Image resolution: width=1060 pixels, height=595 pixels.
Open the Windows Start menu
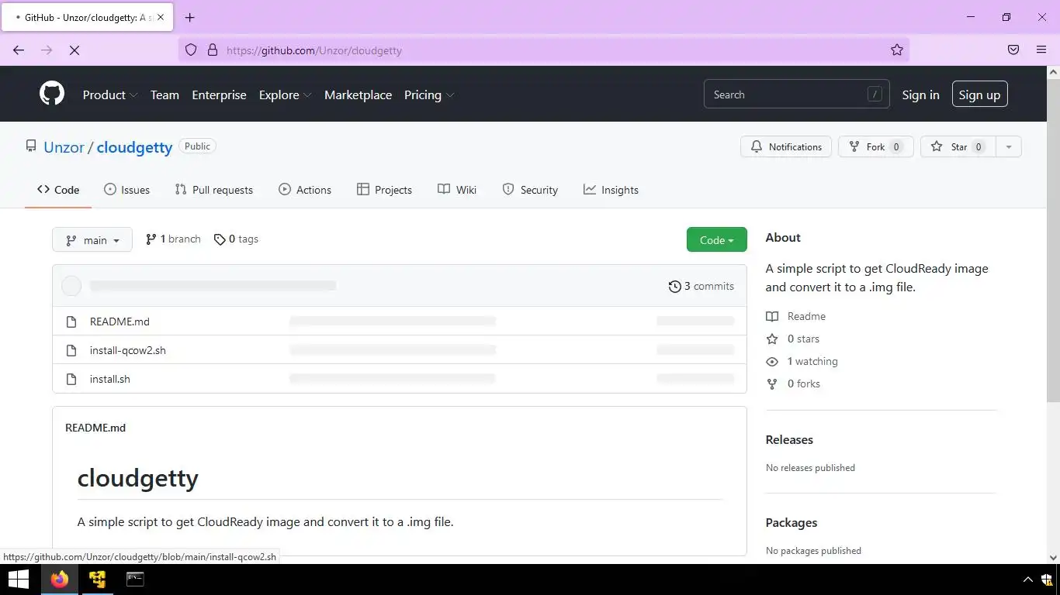coord(18,579)
